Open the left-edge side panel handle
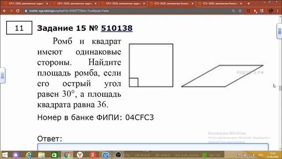 (2, 76)
